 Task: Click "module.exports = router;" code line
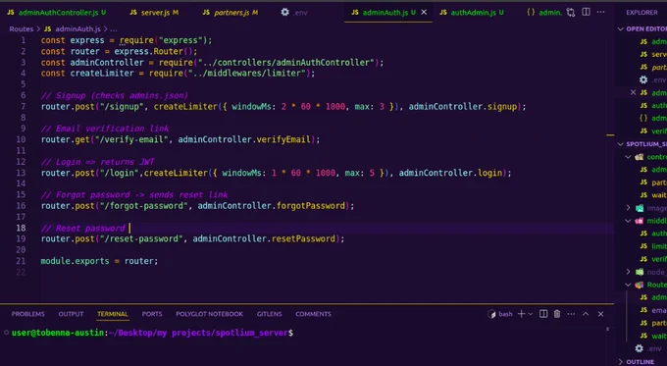click(99, 261)
